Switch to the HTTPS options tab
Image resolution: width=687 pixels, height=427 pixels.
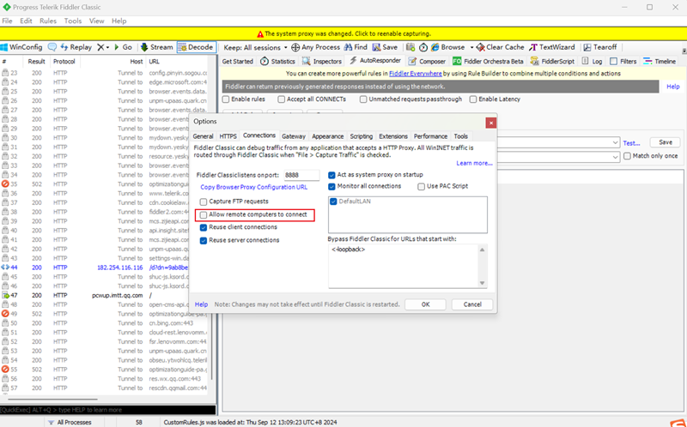pos(228,136)
